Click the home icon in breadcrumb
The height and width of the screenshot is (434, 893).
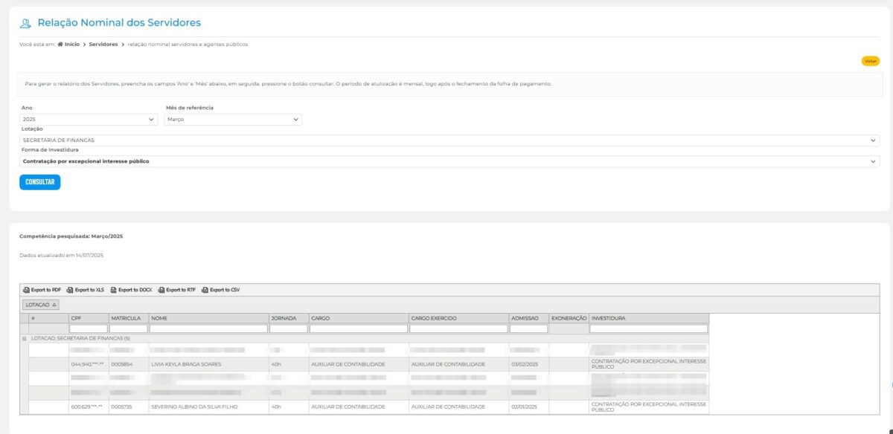click(60, 45)
